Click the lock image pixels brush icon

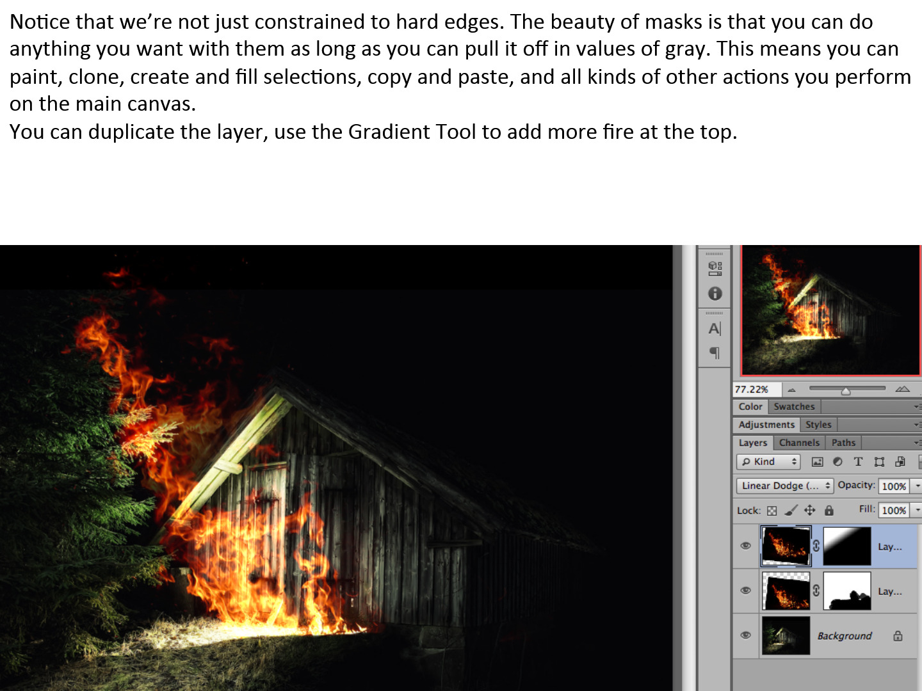pos(791,510)
